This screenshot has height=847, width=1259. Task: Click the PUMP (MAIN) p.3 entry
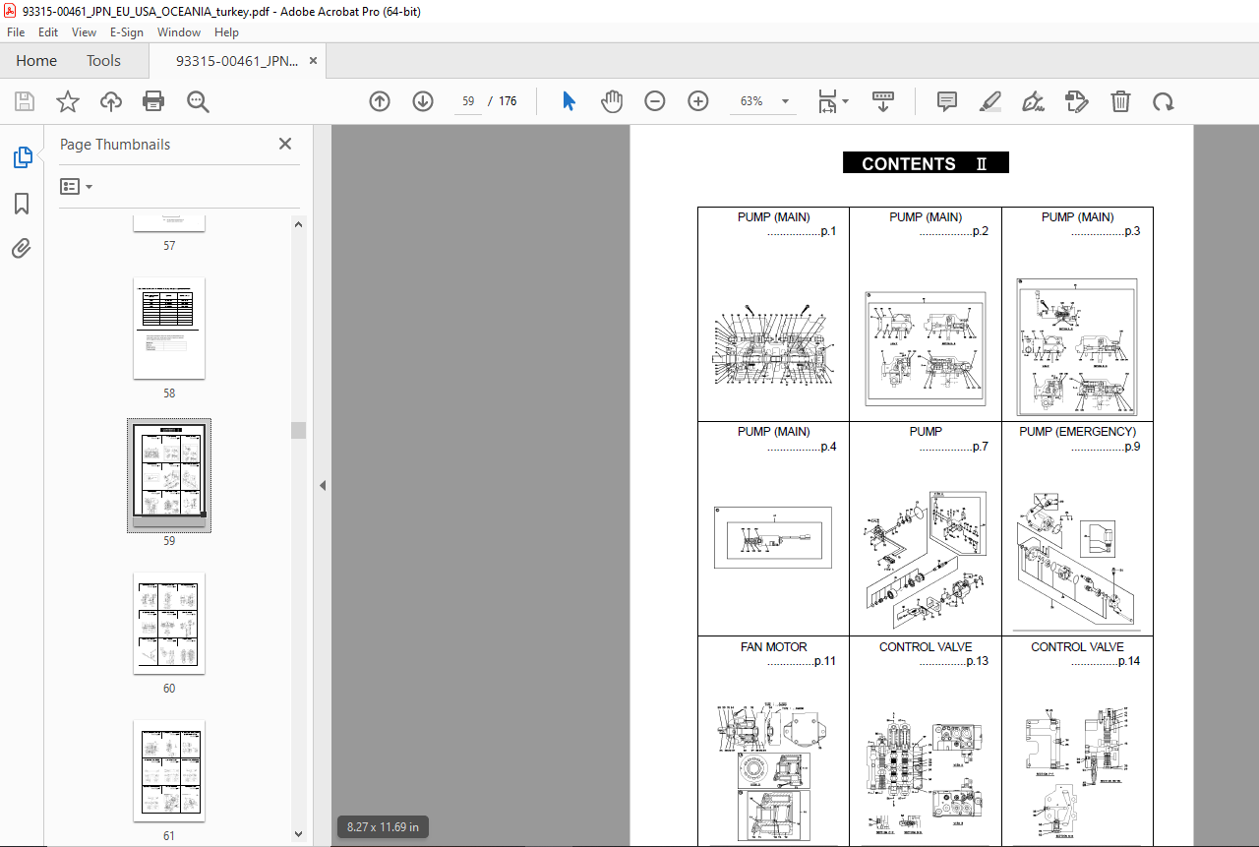[1077, 314]
